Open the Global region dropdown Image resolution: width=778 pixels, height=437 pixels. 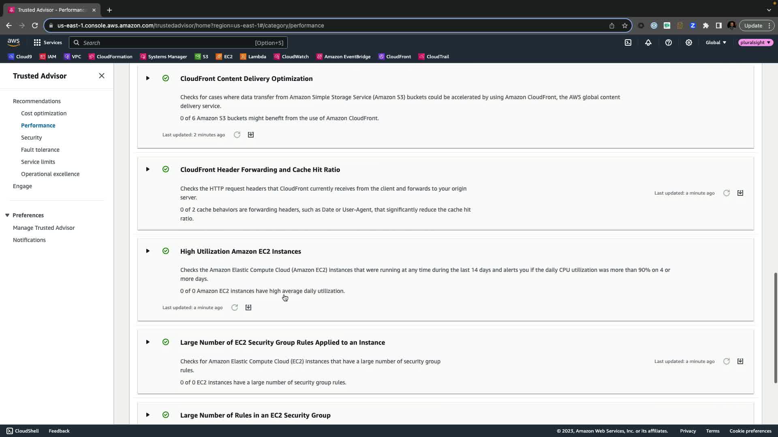(x=716, y=42)
